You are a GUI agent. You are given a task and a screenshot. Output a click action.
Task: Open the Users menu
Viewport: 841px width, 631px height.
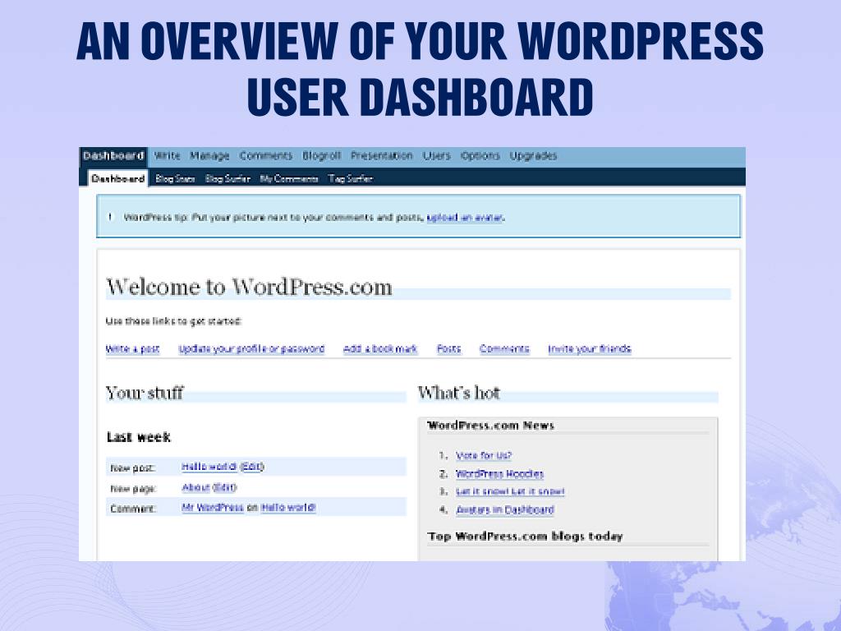click(x=437, y=156)
